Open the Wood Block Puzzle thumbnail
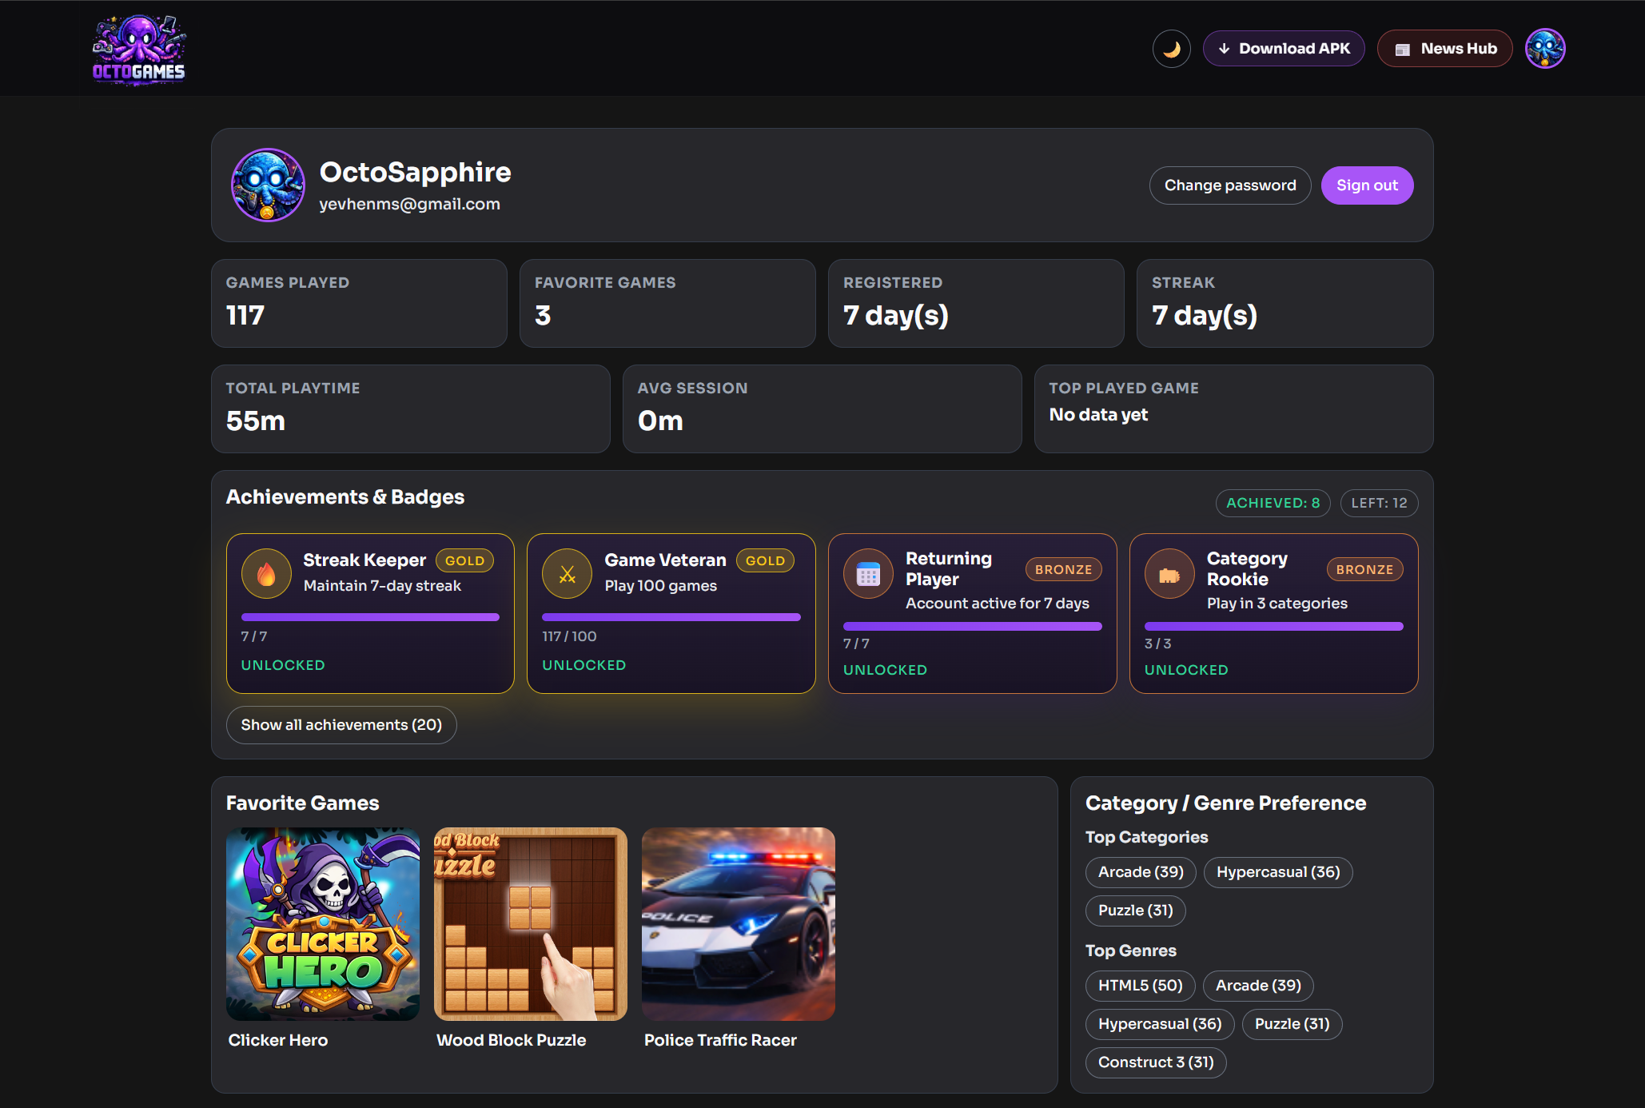This screenshot has width=1645, height=1108. point(530,924)
